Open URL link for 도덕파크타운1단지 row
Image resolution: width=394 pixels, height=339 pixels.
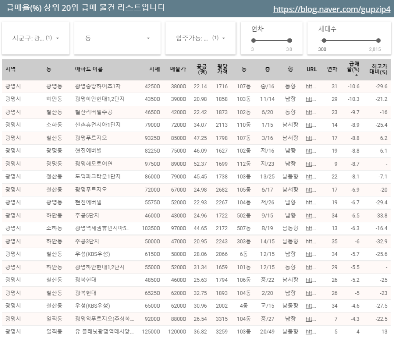[x=310, y=177]
